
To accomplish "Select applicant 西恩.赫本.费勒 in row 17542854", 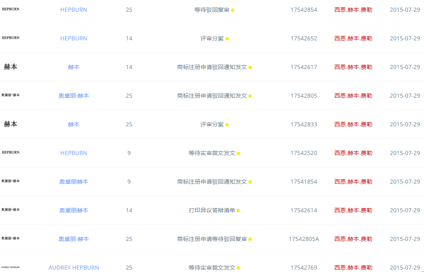I will pyautogui.click(x=353, y=10).
